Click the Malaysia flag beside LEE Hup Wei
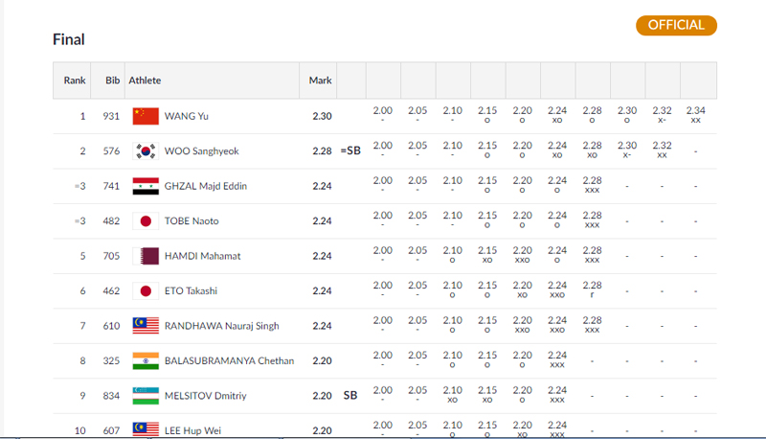Image resolution: width=766 pixels, height=439 pixels. pos(146,429)
